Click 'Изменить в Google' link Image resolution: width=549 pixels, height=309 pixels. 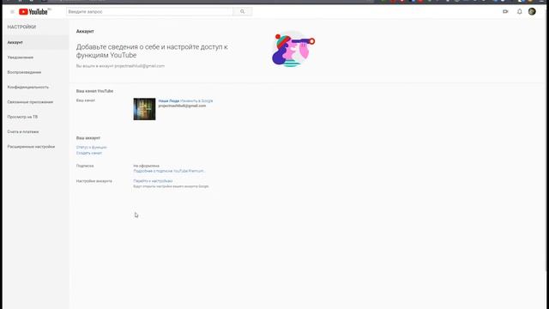click(x=196, y=101)
